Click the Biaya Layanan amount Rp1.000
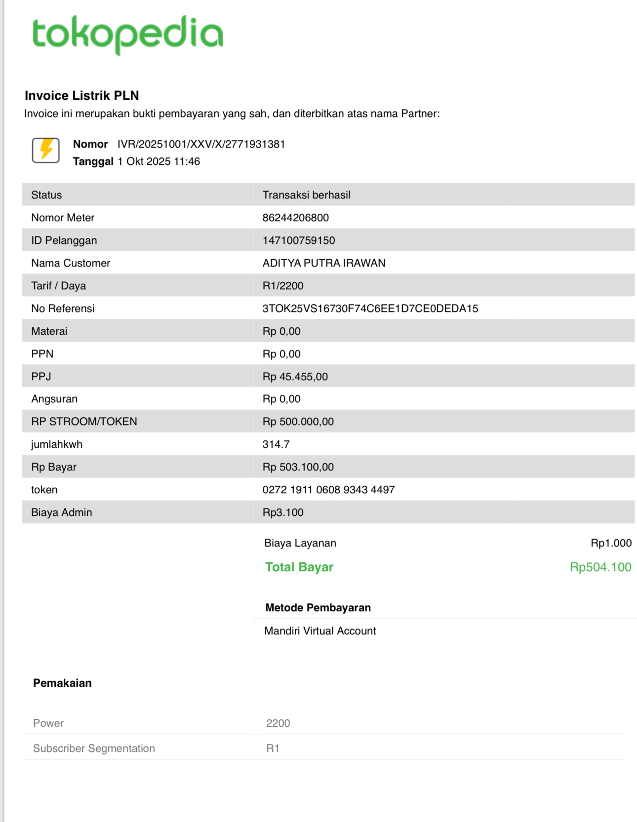Screen dimensions: 637x822 coord(611,543)
